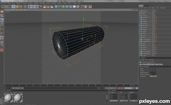Open the blue deformer objects icon
Image resolution: width=171 pixels, height=105 pixels.
click(71, 7)
